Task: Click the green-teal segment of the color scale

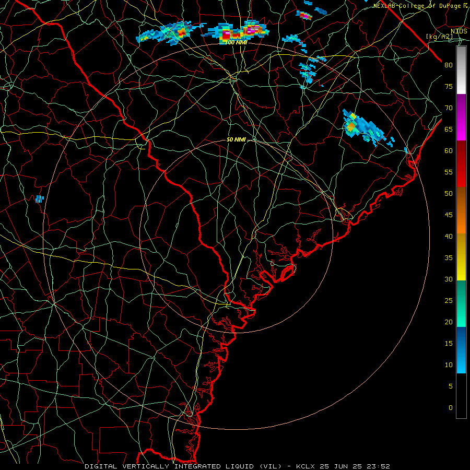Action: (461, 303)
